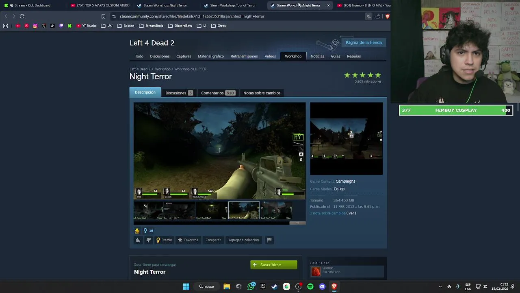Open the Twitch bookmark icon
This screenshot has width=520, height=293.
61,26
